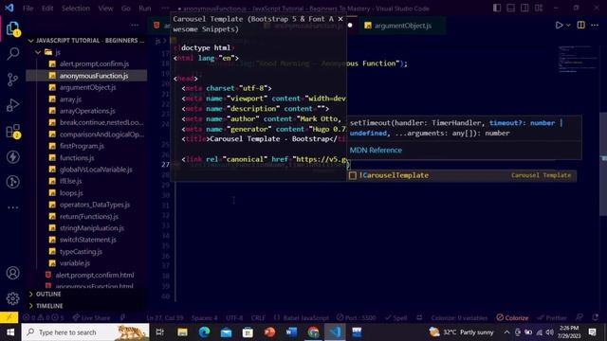
Task: Customize layout icon in title bar
Action: (539, 8)
